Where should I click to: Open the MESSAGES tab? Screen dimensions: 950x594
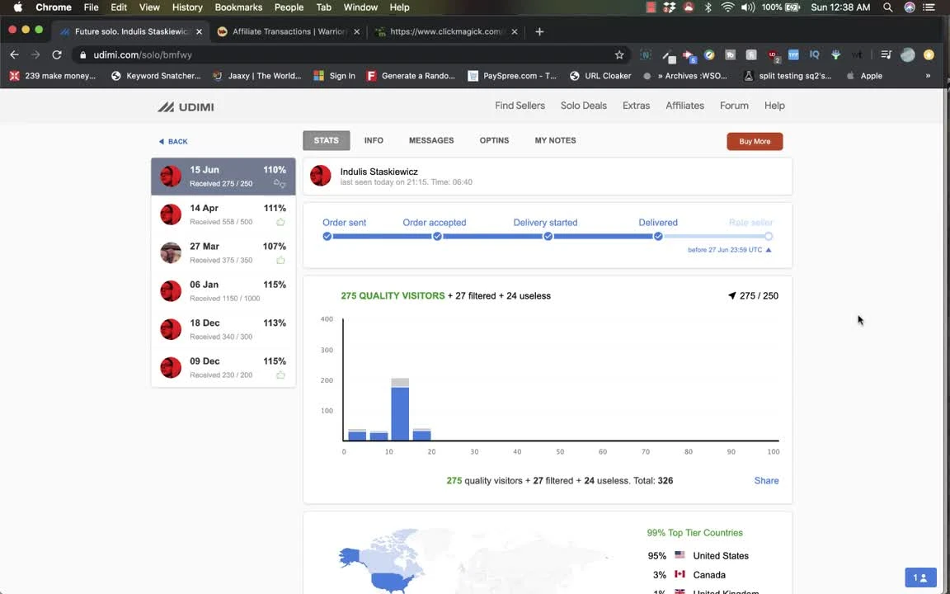pyautogui.click(x=431, y=140)
